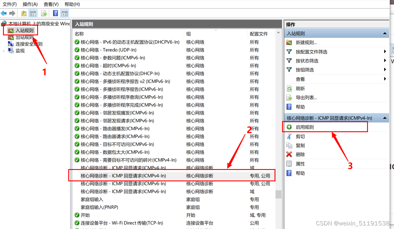Click the 剪切 scissors icon
394x229 pixels.
[289, 136]
